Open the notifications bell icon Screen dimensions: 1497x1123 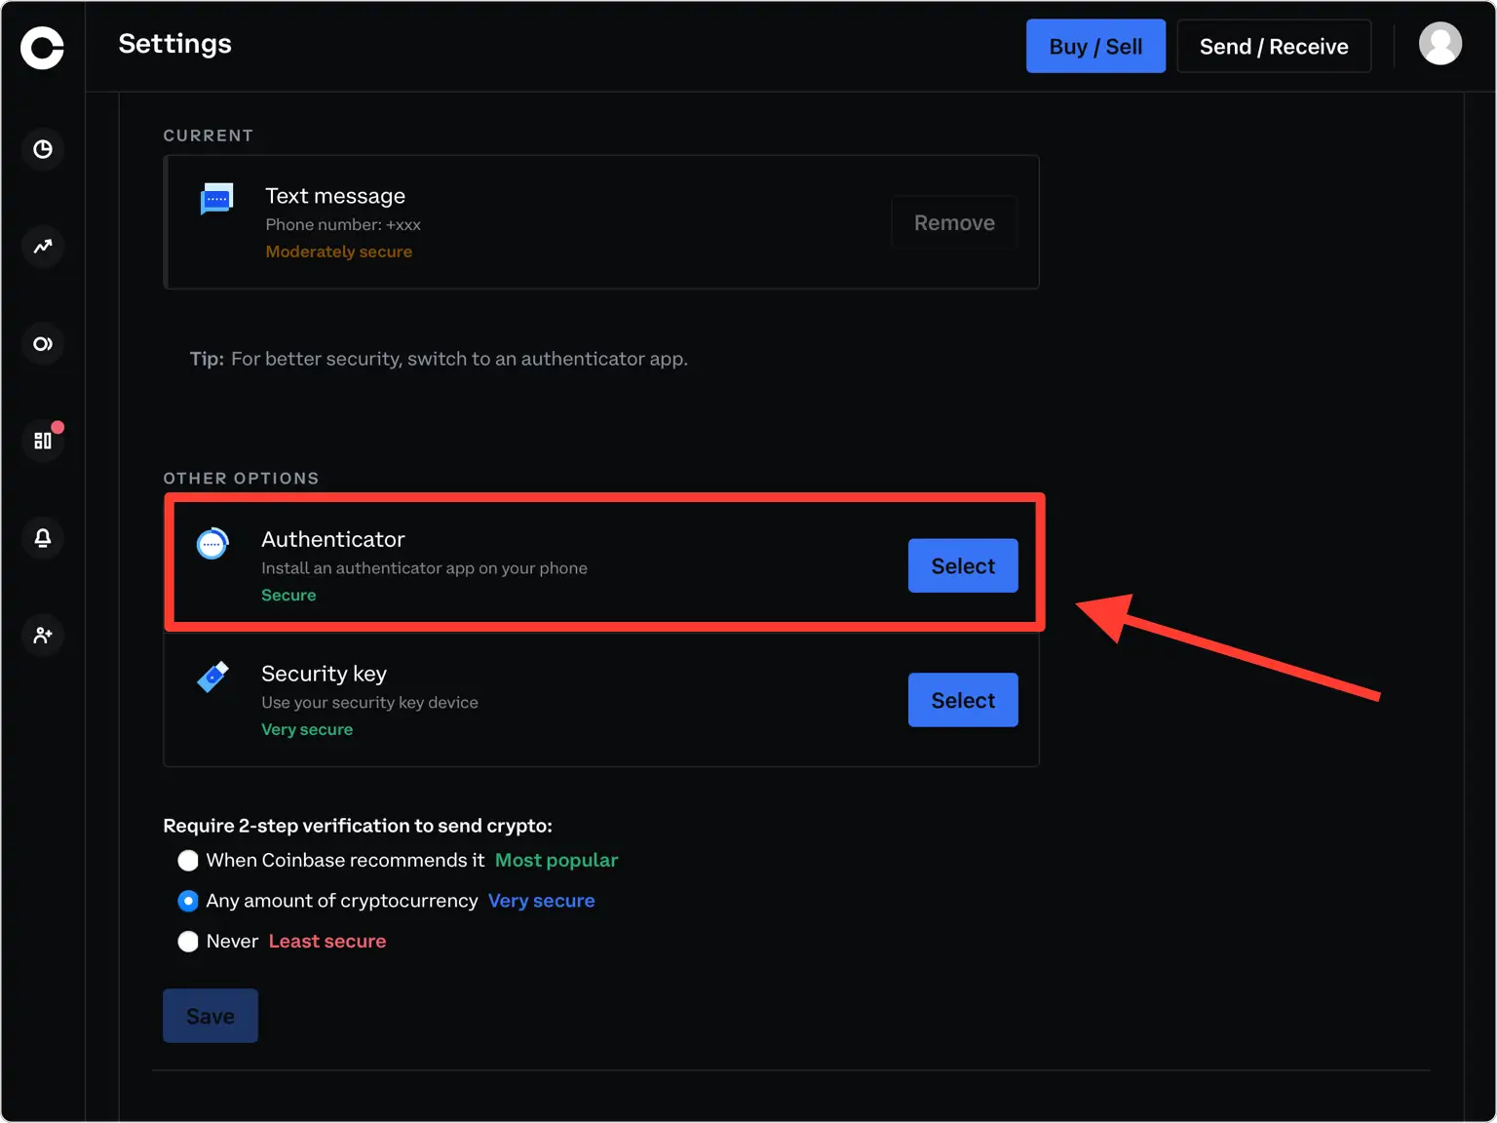coord(43,538)
